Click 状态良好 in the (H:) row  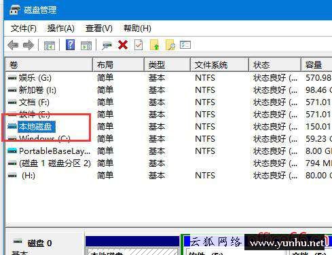click(270, 176)
